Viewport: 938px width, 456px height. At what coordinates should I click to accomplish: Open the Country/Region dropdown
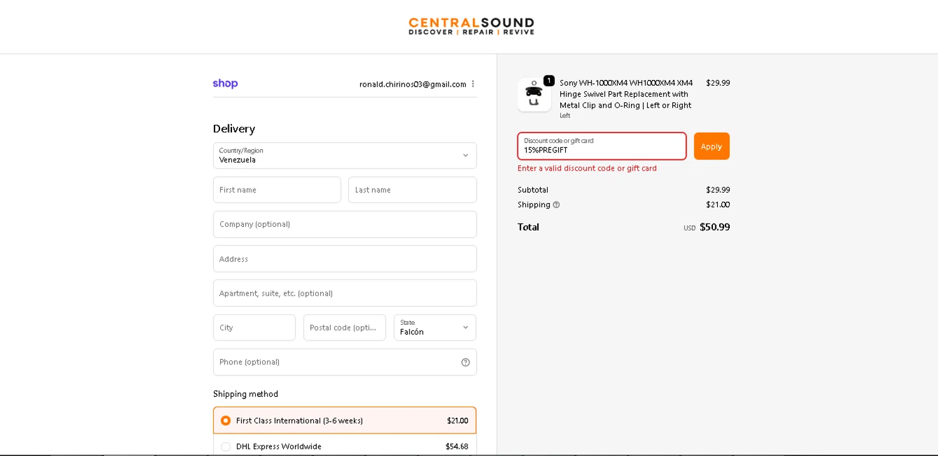click(345, 156)
